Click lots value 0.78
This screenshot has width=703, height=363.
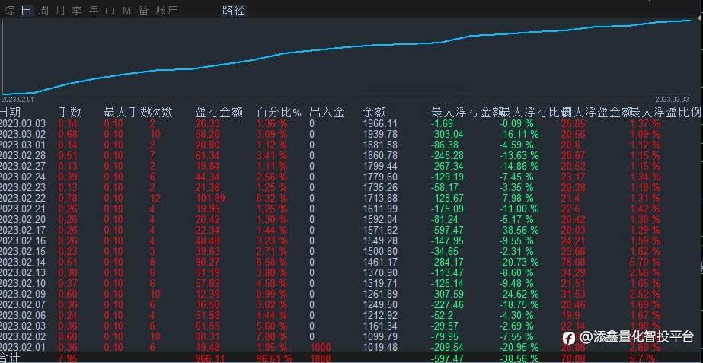click(x=68, y=198)
